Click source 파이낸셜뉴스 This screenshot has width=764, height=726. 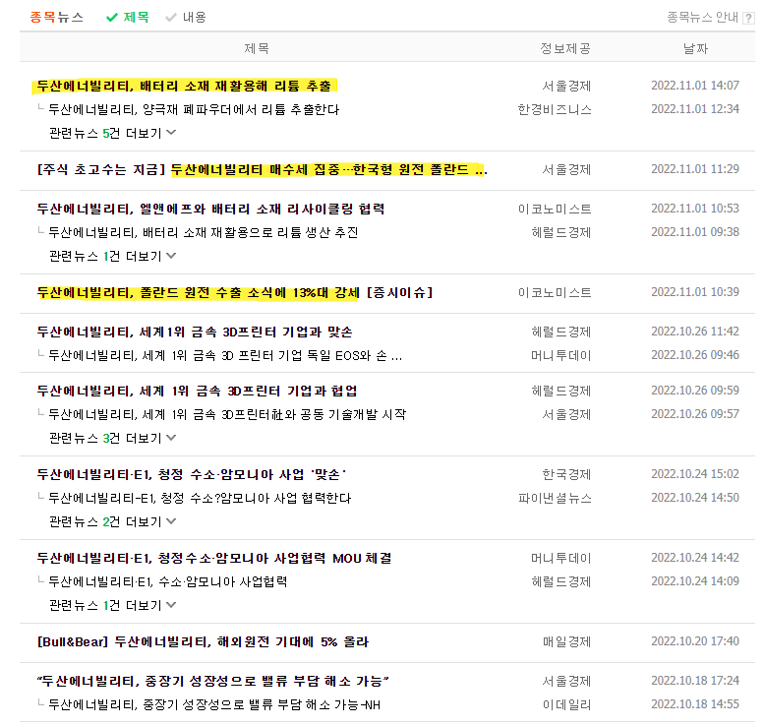[x=555, y=499]
